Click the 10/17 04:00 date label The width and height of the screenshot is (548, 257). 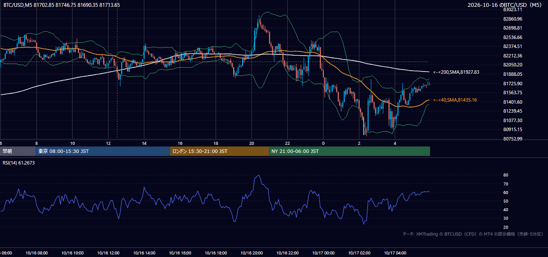coord(395,253)
